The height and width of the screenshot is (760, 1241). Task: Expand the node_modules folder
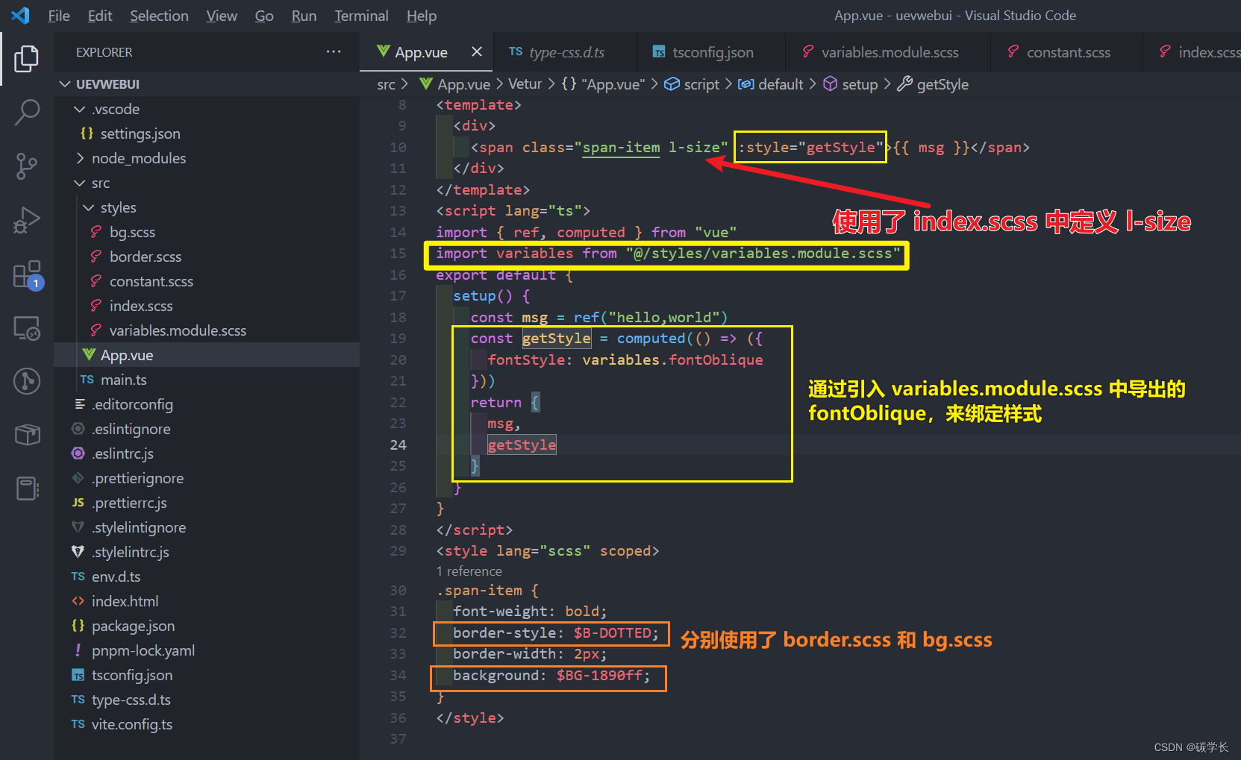tap(207, 158)
